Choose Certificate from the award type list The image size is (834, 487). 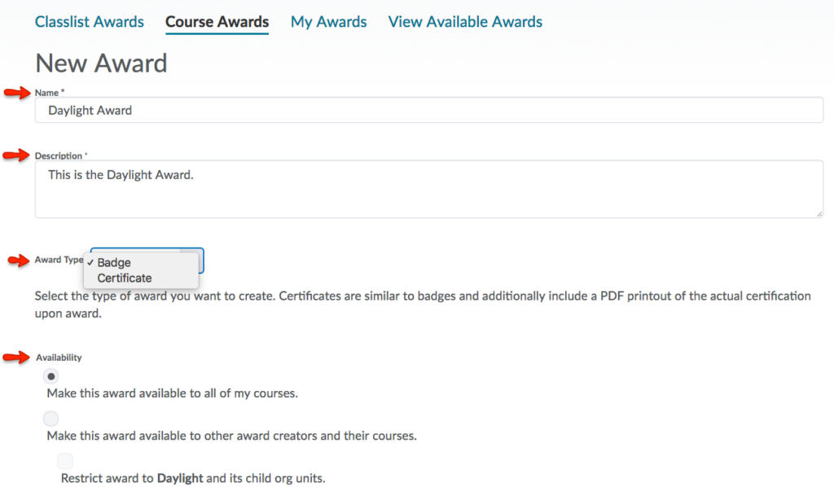pos(125,279)
